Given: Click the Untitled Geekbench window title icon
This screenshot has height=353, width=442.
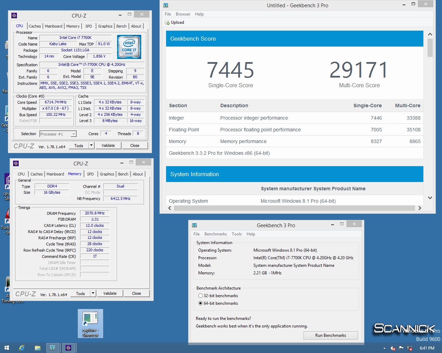Looking at the screenshot, I should point(166,5).
